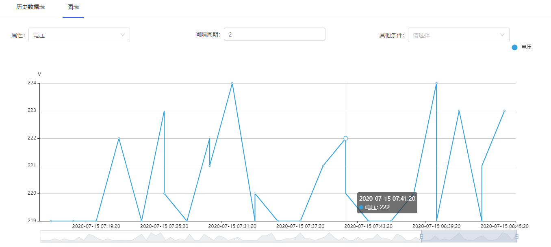
Task: Click the left handle of zoom slider
Action: pos(421,236)
